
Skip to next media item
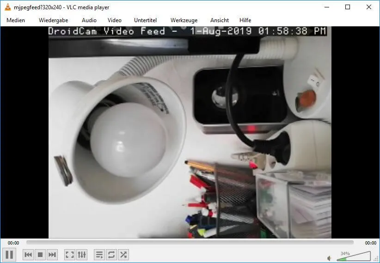point(52,255)
